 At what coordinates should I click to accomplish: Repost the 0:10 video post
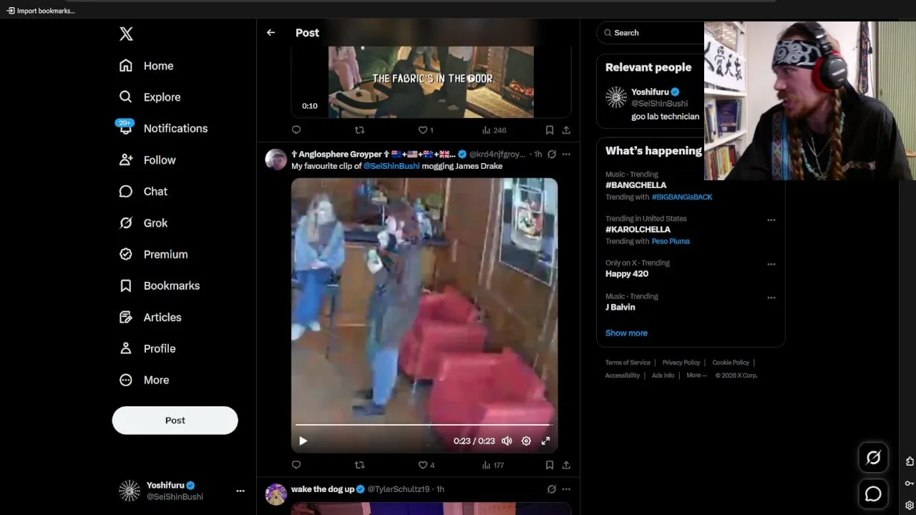click(x=360, y=130)
